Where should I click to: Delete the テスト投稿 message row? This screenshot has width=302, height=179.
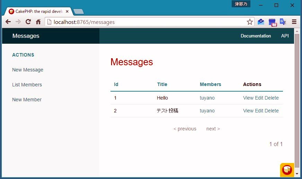272,111
